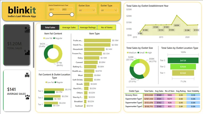Click Regular legend in Item Fat Content

pos(58,38)
